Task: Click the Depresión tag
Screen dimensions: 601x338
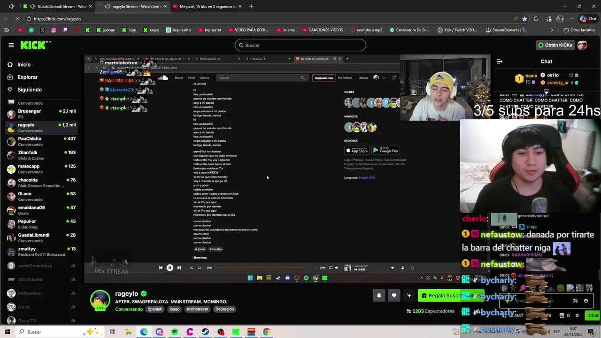Action: point(224,309)
